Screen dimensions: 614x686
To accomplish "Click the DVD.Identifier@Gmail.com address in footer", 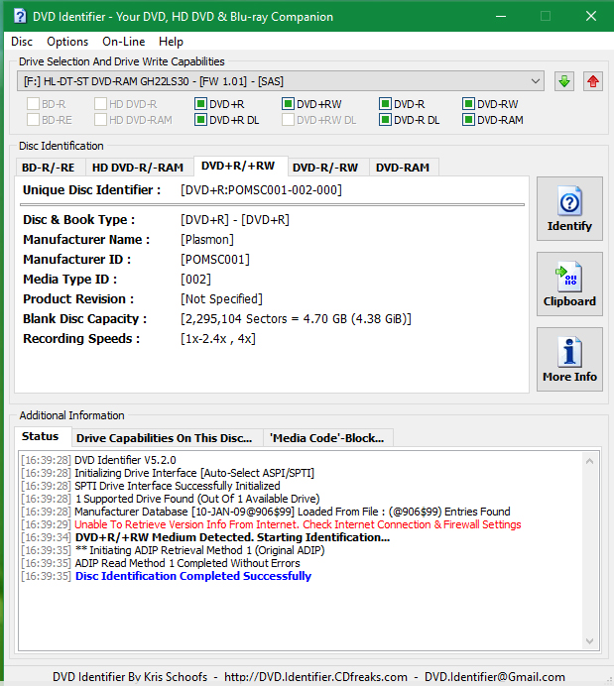I will click(x=495, y=677).
